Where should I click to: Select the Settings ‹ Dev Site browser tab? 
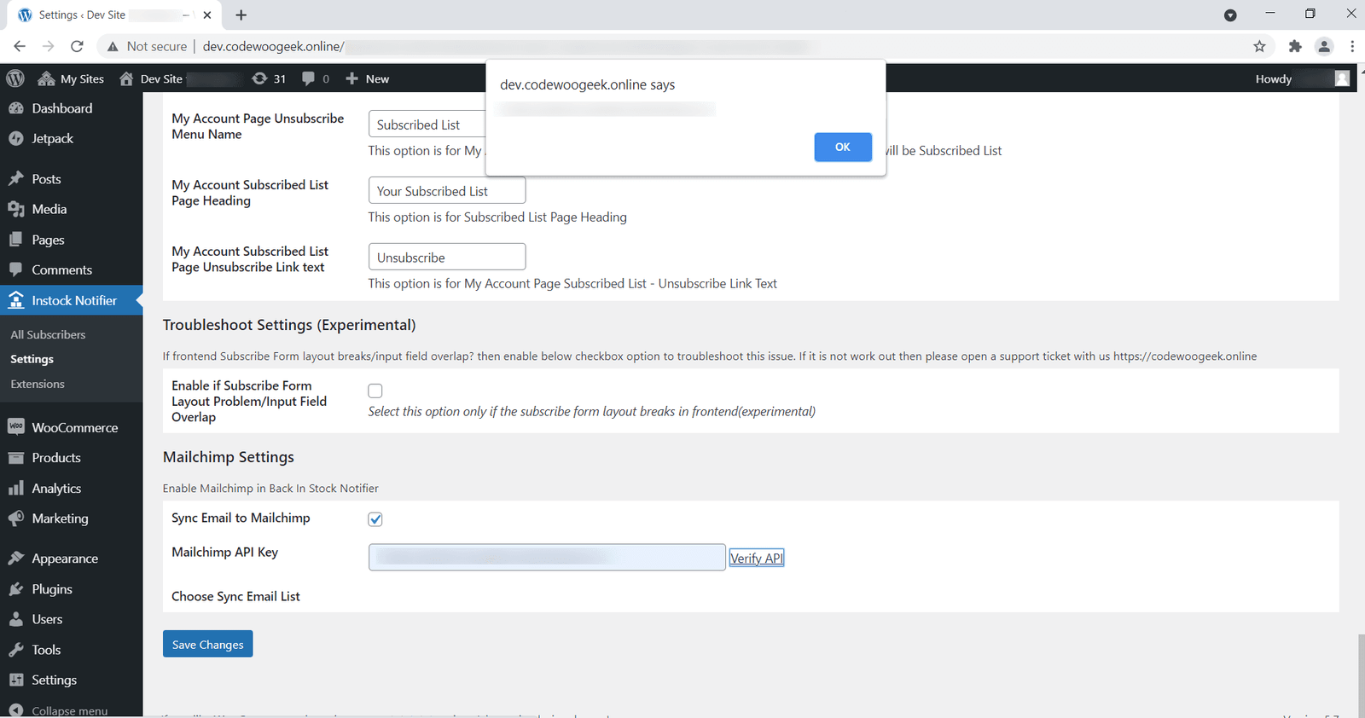pos(115,14)
